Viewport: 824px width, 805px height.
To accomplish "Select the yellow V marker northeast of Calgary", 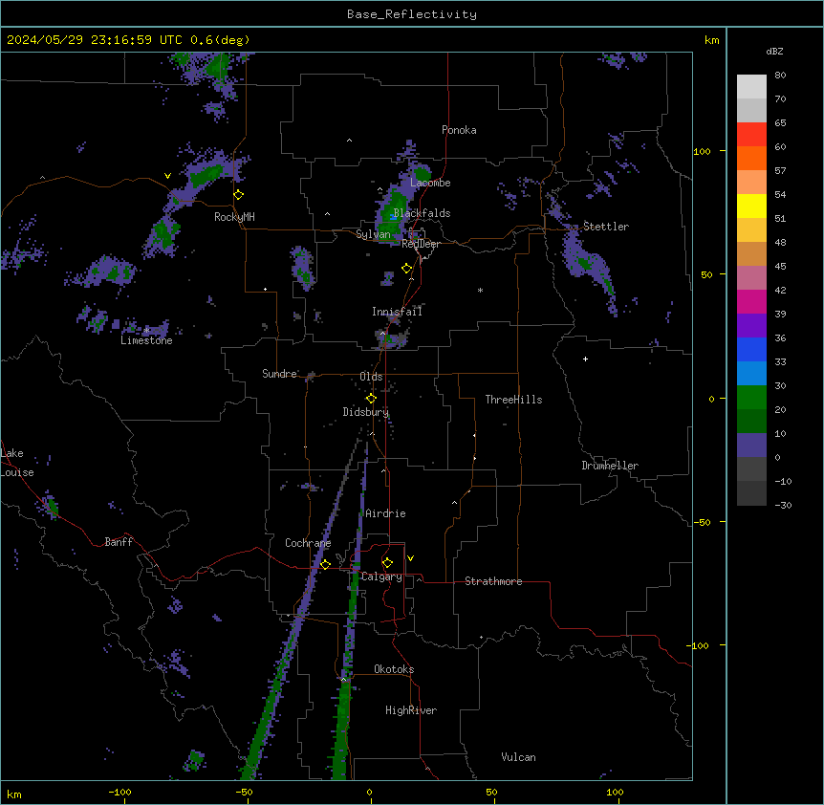I will [x=410, y=558].
